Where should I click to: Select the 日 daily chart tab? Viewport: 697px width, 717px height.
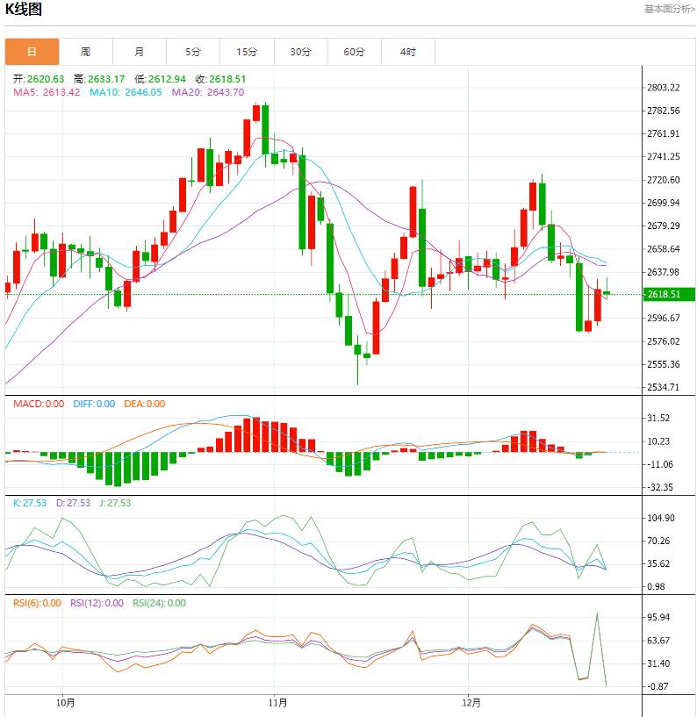click(32, 52)
